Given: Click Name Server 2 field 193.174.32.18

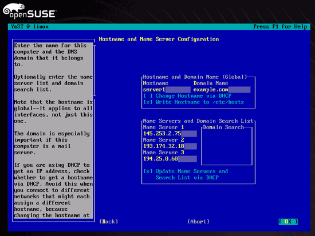Looking at the screenshot, I should (x=170, y=146).
